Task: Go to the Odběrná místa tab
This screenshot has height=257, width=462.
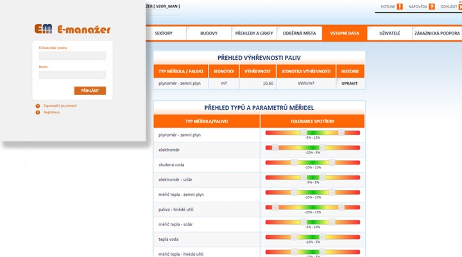Action: click(301, 33)
